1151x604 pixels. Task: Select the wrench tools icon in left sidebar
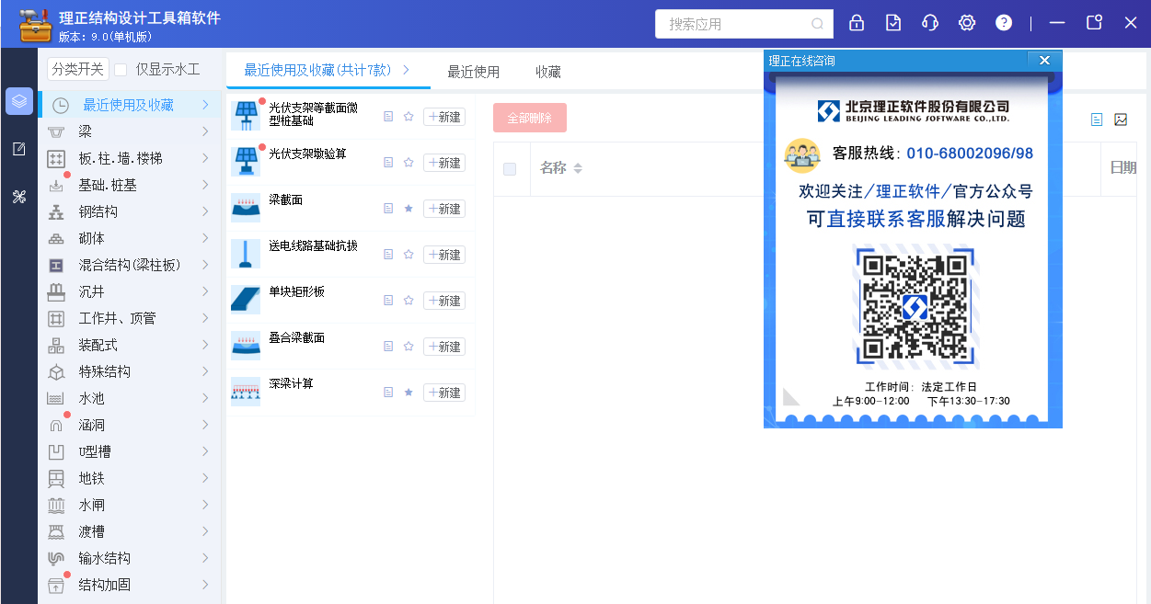click(x=18, y=197)
